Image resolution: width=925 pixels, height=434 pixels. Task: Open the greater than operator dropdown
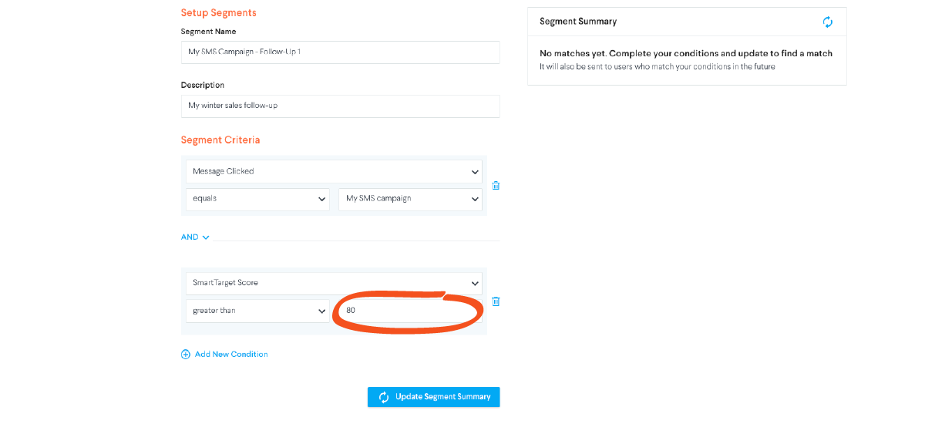[257, 311]
